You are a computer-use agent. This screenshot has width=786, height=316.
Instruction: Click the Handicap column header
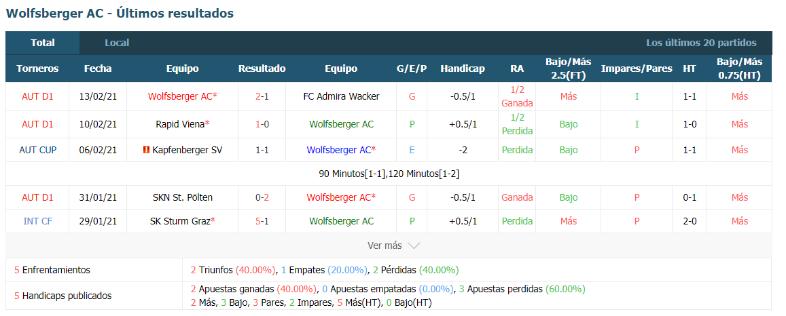pyautogui.click(x=463, y=68)
